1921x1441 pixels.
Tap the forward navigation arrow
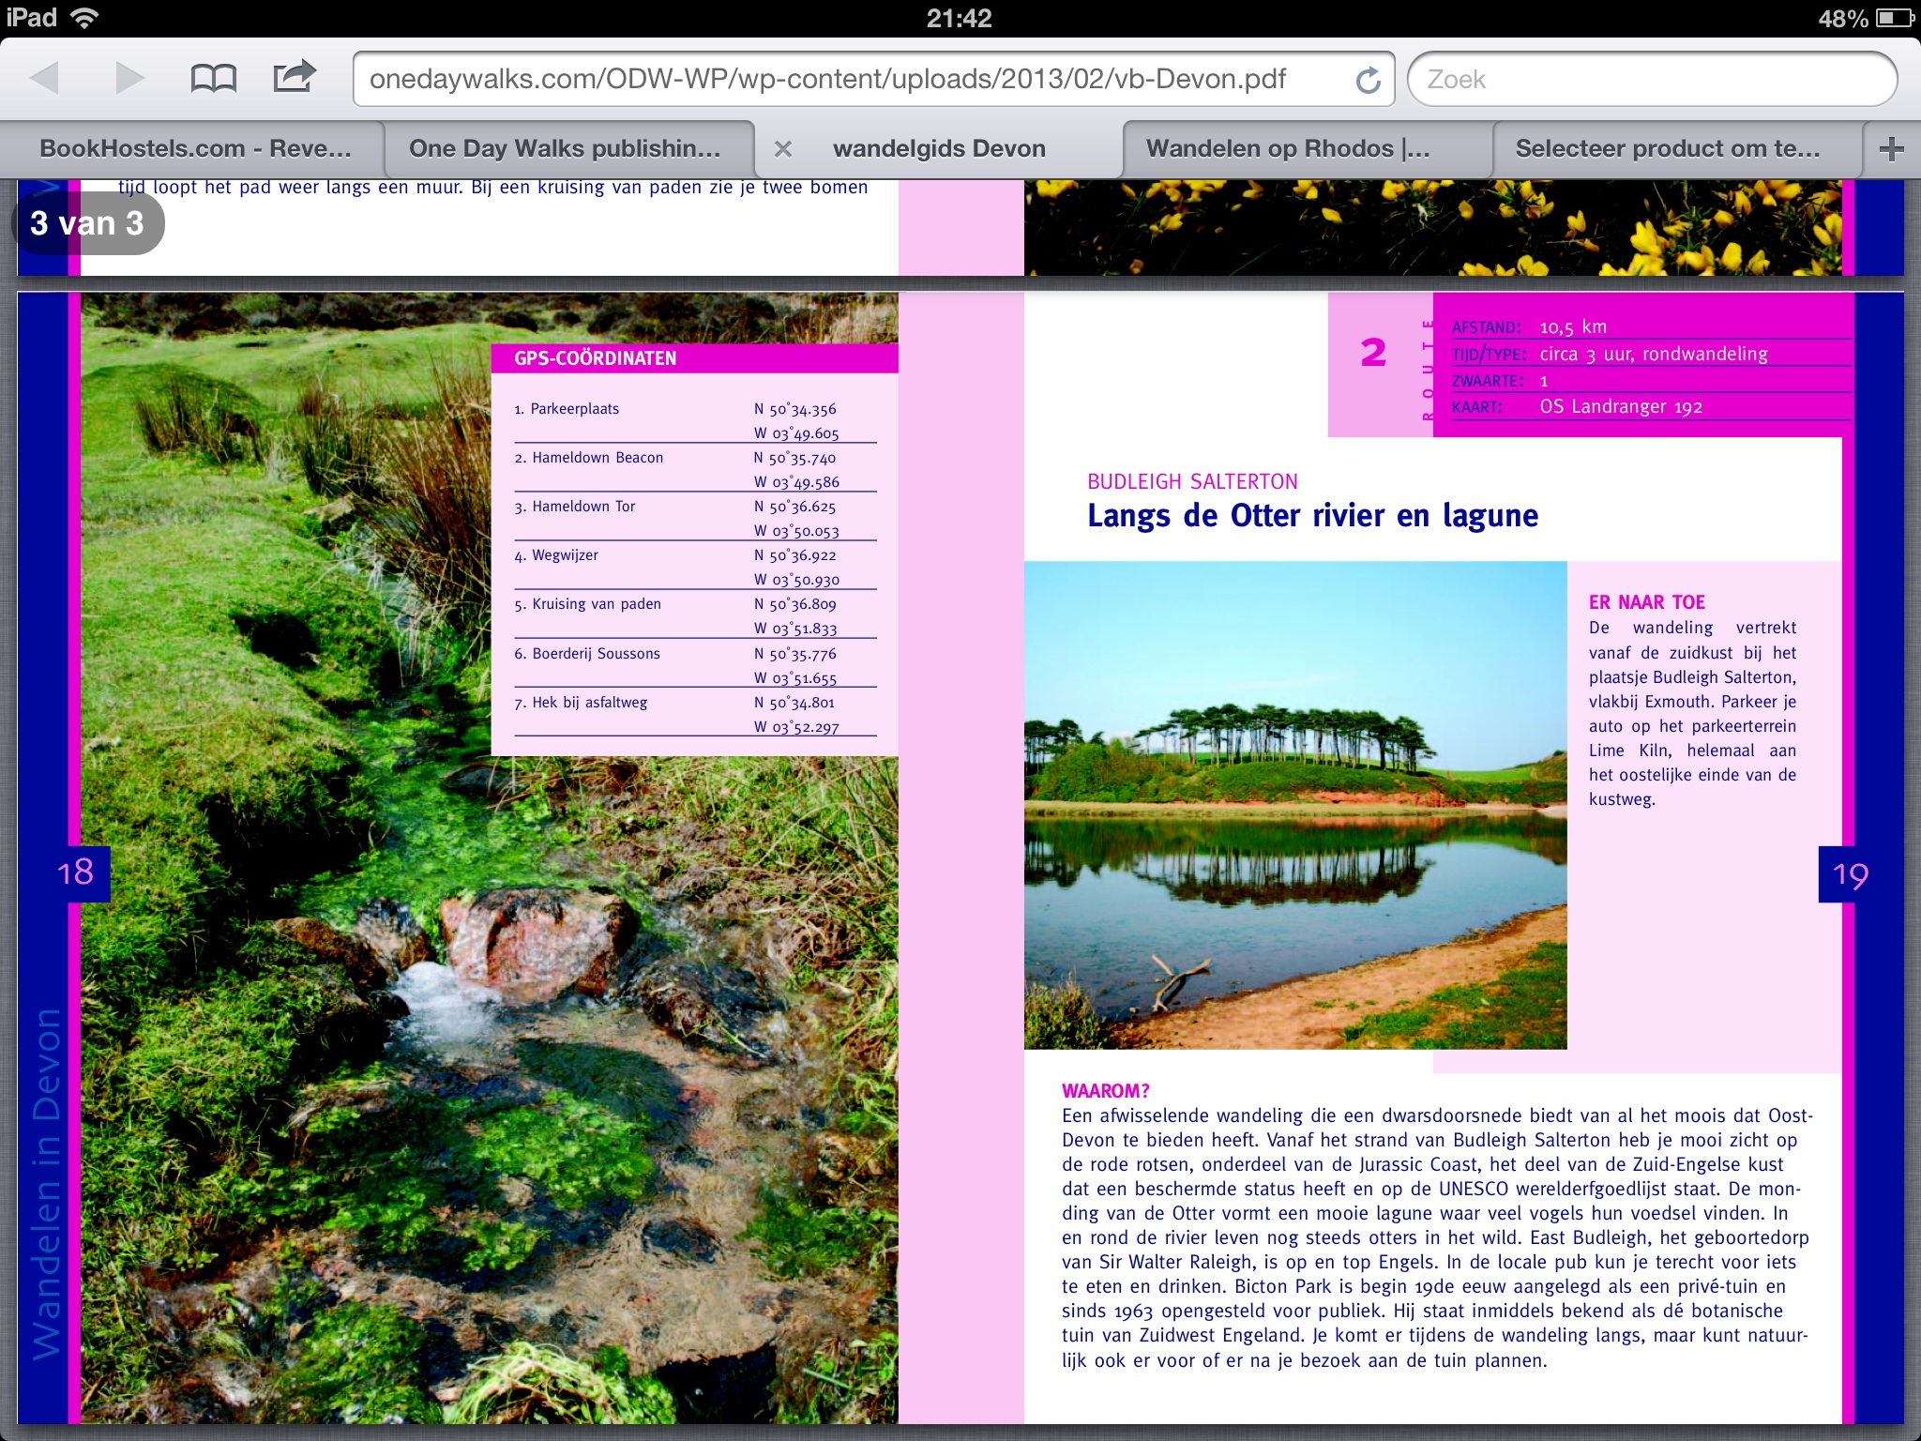click(129, 78)
